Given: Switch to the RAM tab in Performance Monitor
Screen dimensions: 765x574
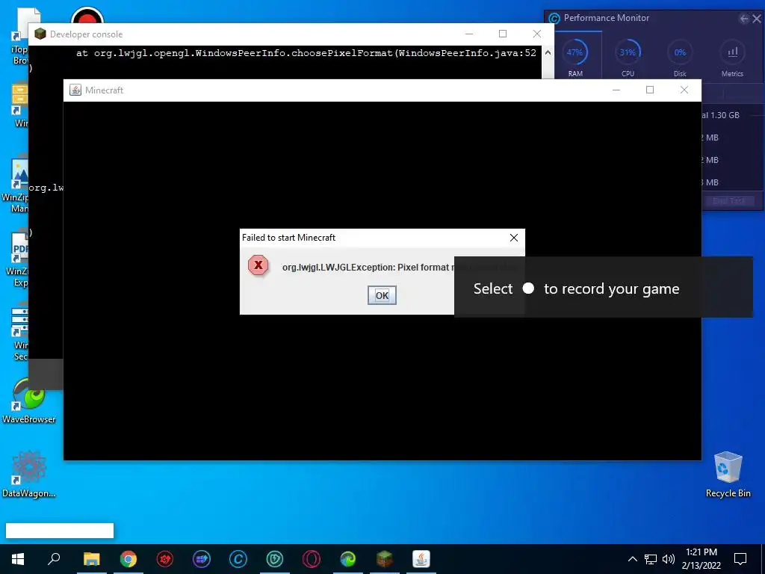Looking at the screenshot, I should [575, 58].
